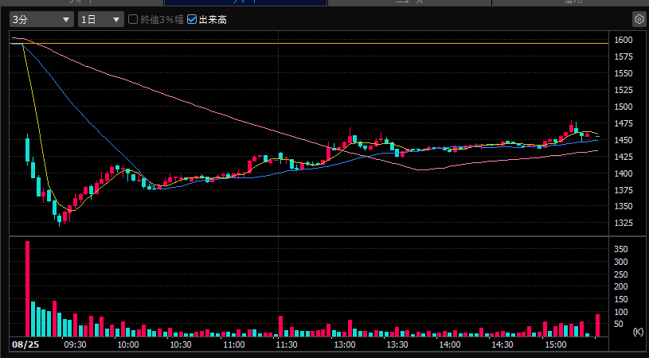Click the last red volume bar at close
The image size is (649, 358).
598,325
